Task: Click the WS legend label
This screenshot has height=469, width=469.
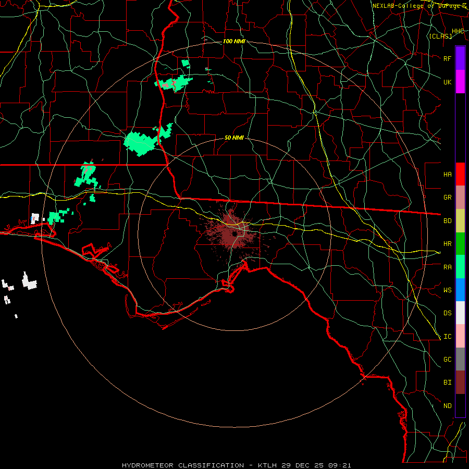Action: tap(448, 290)
